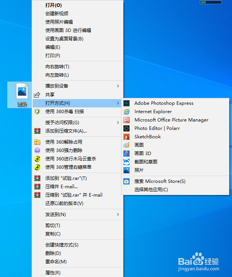Viewport: 232px width, 277px height.
Task: Click the 画图 paint palette icon
Action: (x=126, y=145)
